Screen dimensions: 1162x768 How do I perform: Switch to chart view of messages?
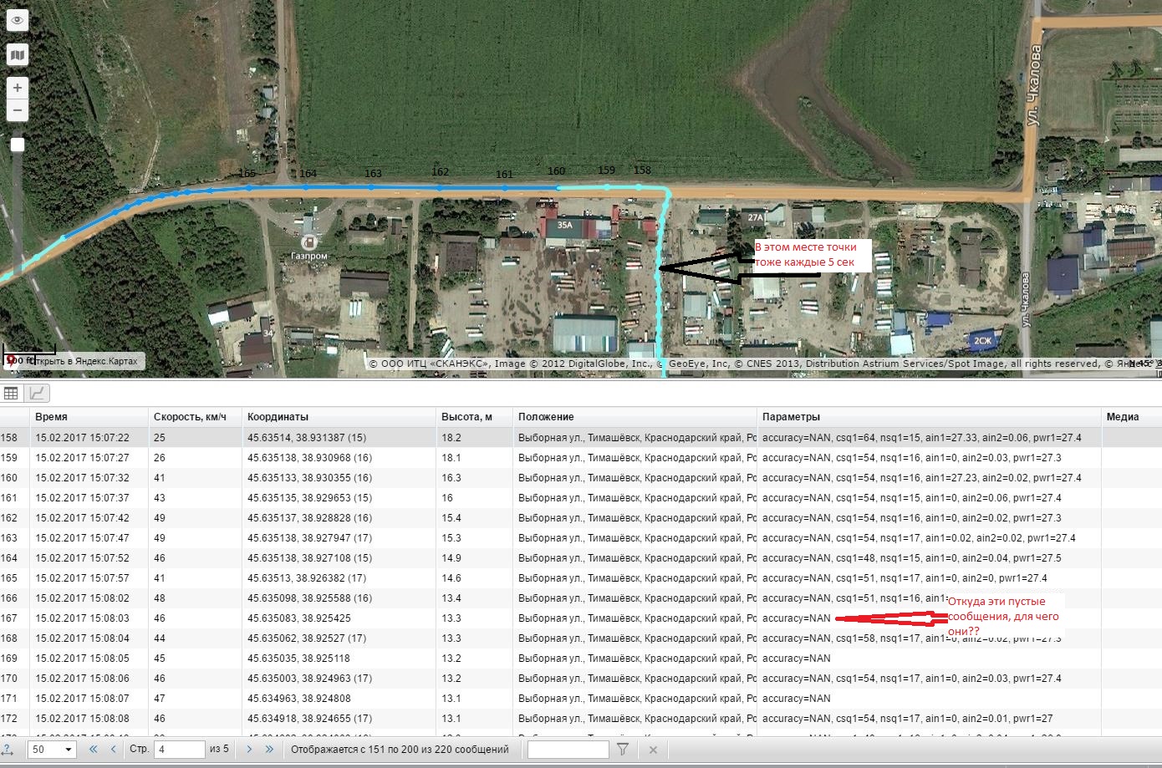click(37, 394)
